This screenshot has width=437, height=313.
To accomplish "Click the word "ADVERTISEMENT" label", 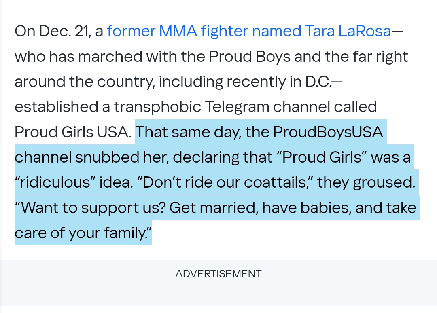I will 218,274.
